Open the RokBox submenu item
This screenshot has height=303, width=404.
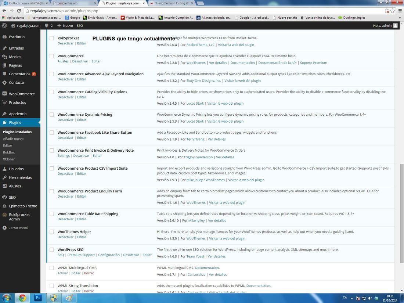[x=9, y=152]
